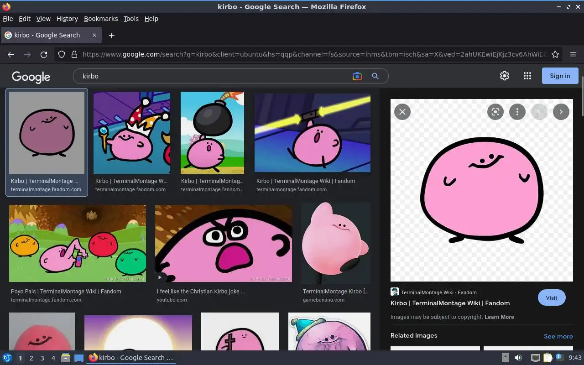
Task: Open the Tools menu
Action: pyautogui.click(x=131, y=19)
